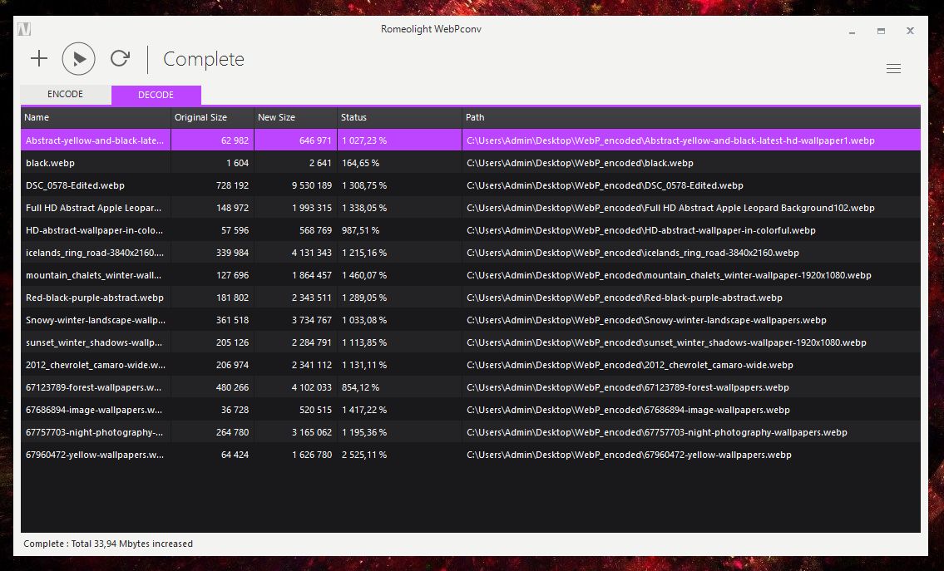This screenshot has width=944, height=571.
Task: Click the new size value 3 734 767
Action: point(312,320)
